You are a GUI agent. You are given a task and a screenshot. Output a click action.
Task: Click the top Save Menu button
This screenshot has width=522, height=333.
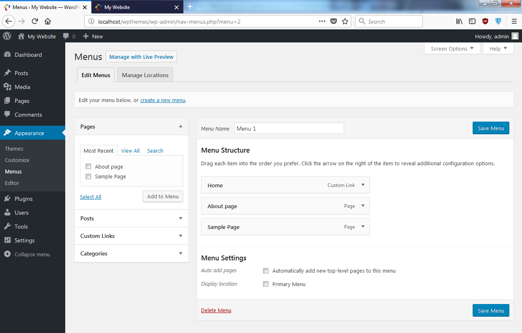point(491,128)
